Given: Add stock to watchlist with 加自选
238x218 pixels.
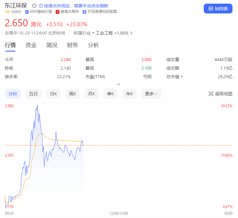Looking at the screenshot, I should coord(218,9).
